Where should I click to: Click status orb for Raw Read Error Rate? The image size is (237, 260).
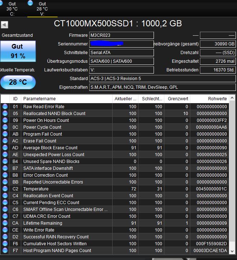click(x=5, y=106)
